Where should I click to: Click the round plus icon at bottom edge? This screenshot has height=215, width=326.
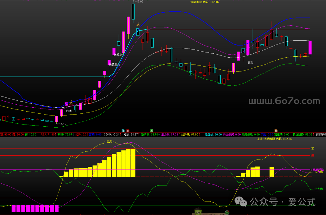[227, 212]
